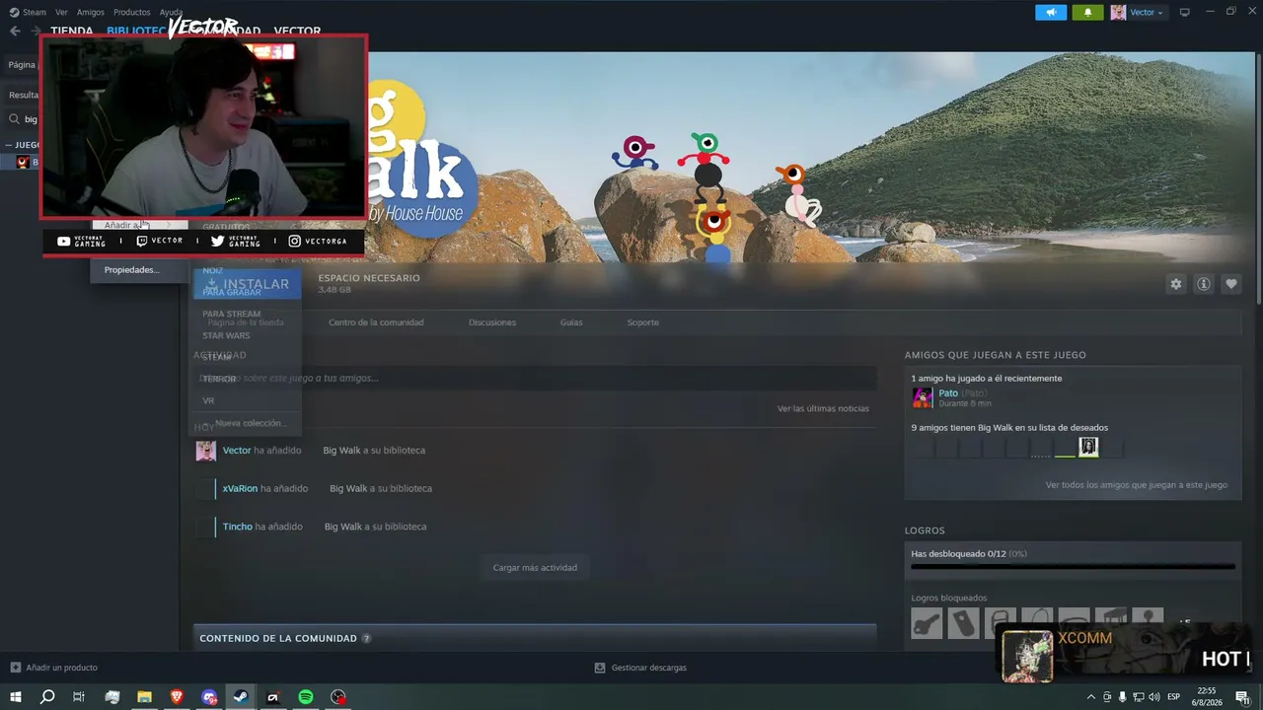The height and width of the screenshot is (710, 1263).
Task: Click Cargar más actividad button
Action: pos(535,567)
